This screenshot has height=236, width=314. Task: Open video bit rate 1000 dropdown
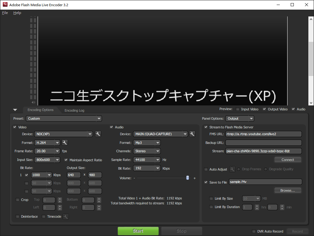coord(41,175)
